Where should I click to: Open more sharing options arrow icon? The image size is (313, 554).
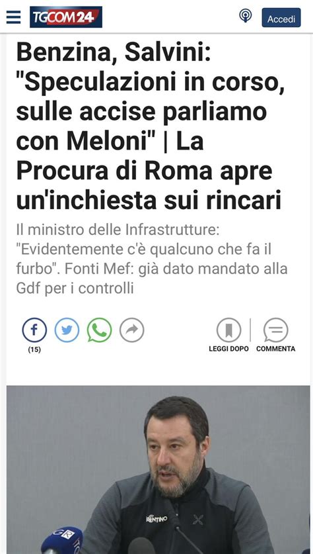[132, 330]
